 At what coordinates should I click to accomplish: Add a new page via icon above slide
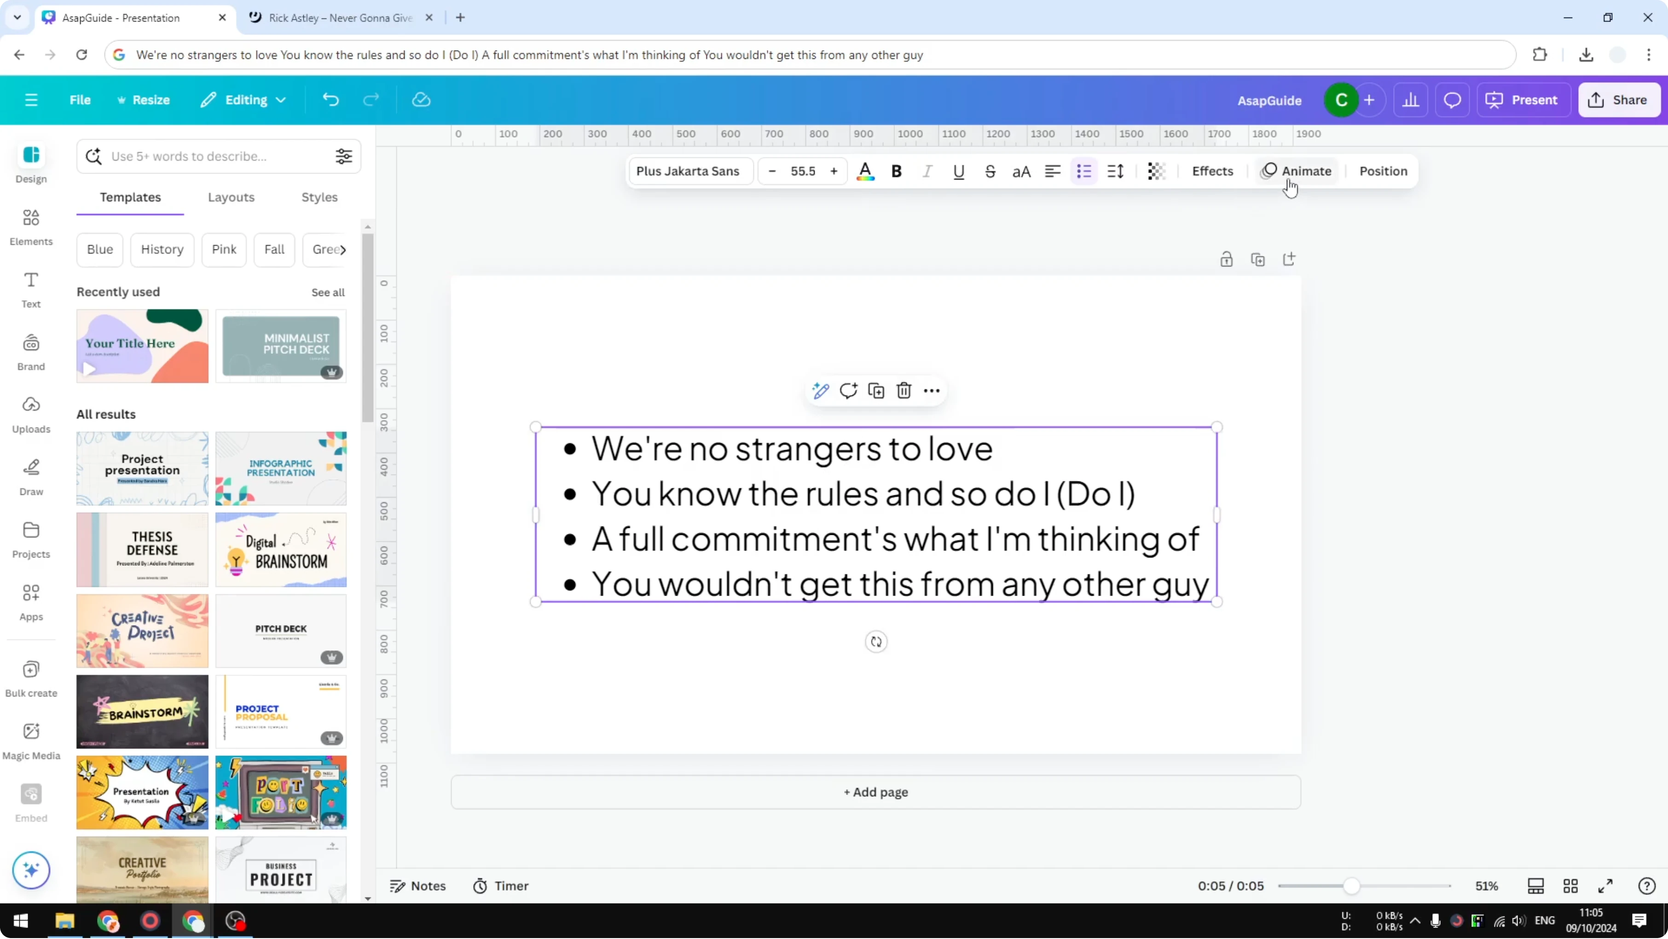[1289, 260]
